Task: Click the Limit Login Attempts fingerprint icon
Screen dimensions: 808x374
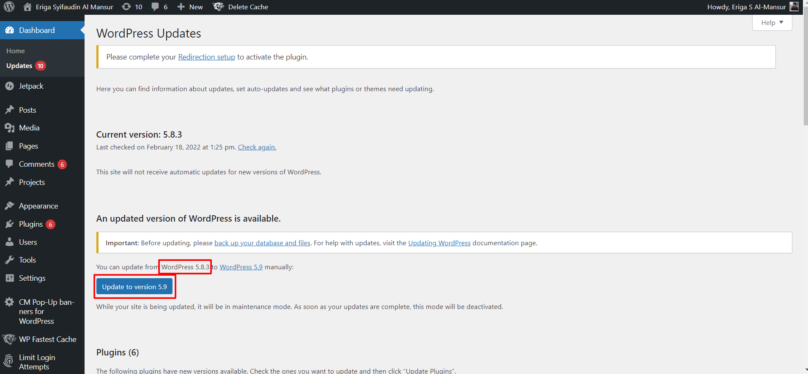Action: point(8,361)
